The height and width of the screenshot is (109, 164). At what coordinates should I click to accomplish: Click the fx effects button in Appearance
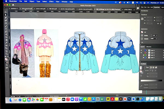[x=142, y=42]
